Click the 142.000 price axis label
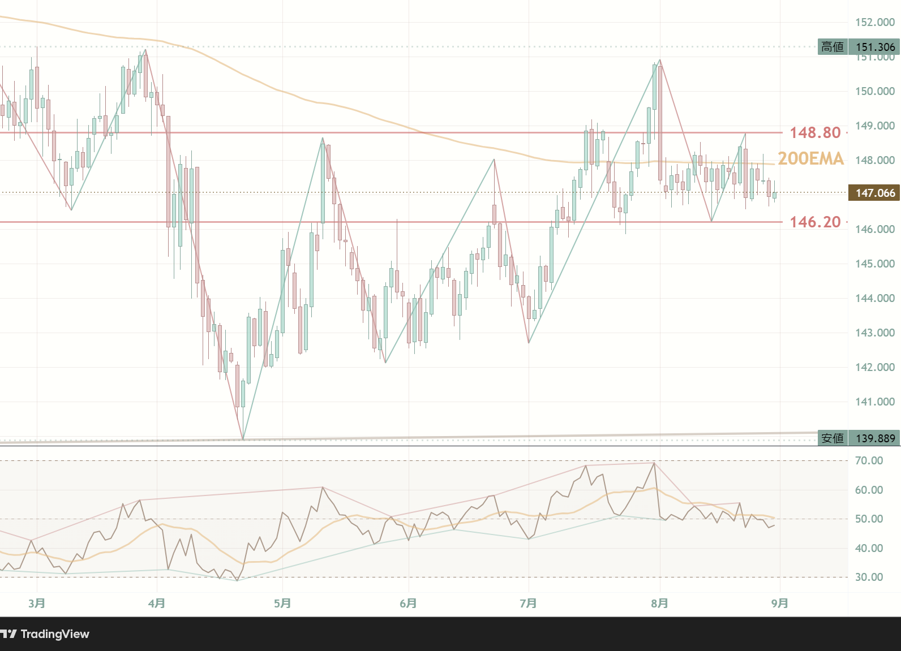The image size is (901, 651). pos(875,367)
